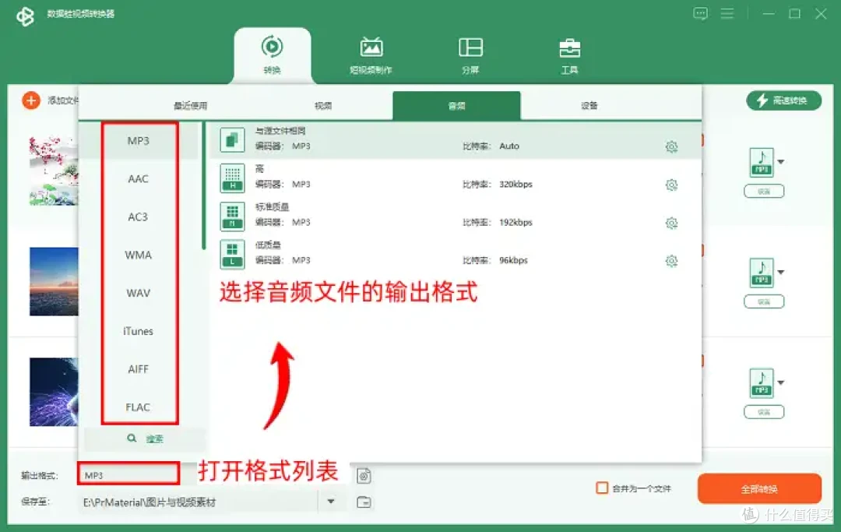This screenshot has height=532, width=841.
Task: Click the second file's MP3 output format icon
Action: [x=762, y=273]
